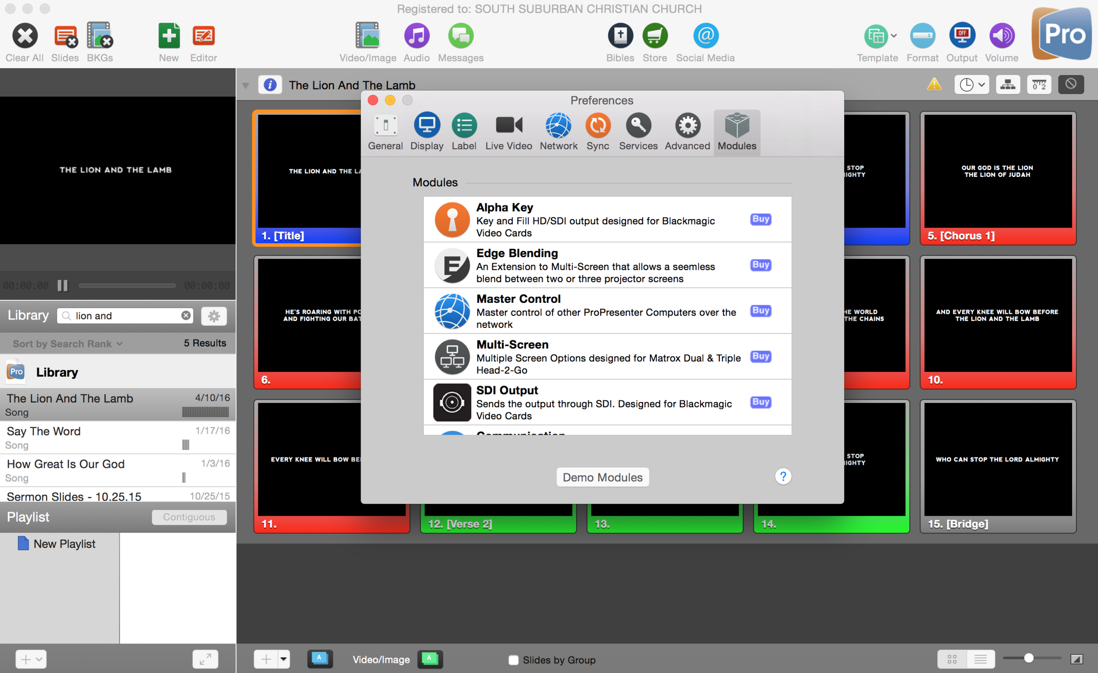The height and width of the screenshot is (673, 1098).
Task: Show info for The Lion And The Lamb
Action: coord(270,85)
